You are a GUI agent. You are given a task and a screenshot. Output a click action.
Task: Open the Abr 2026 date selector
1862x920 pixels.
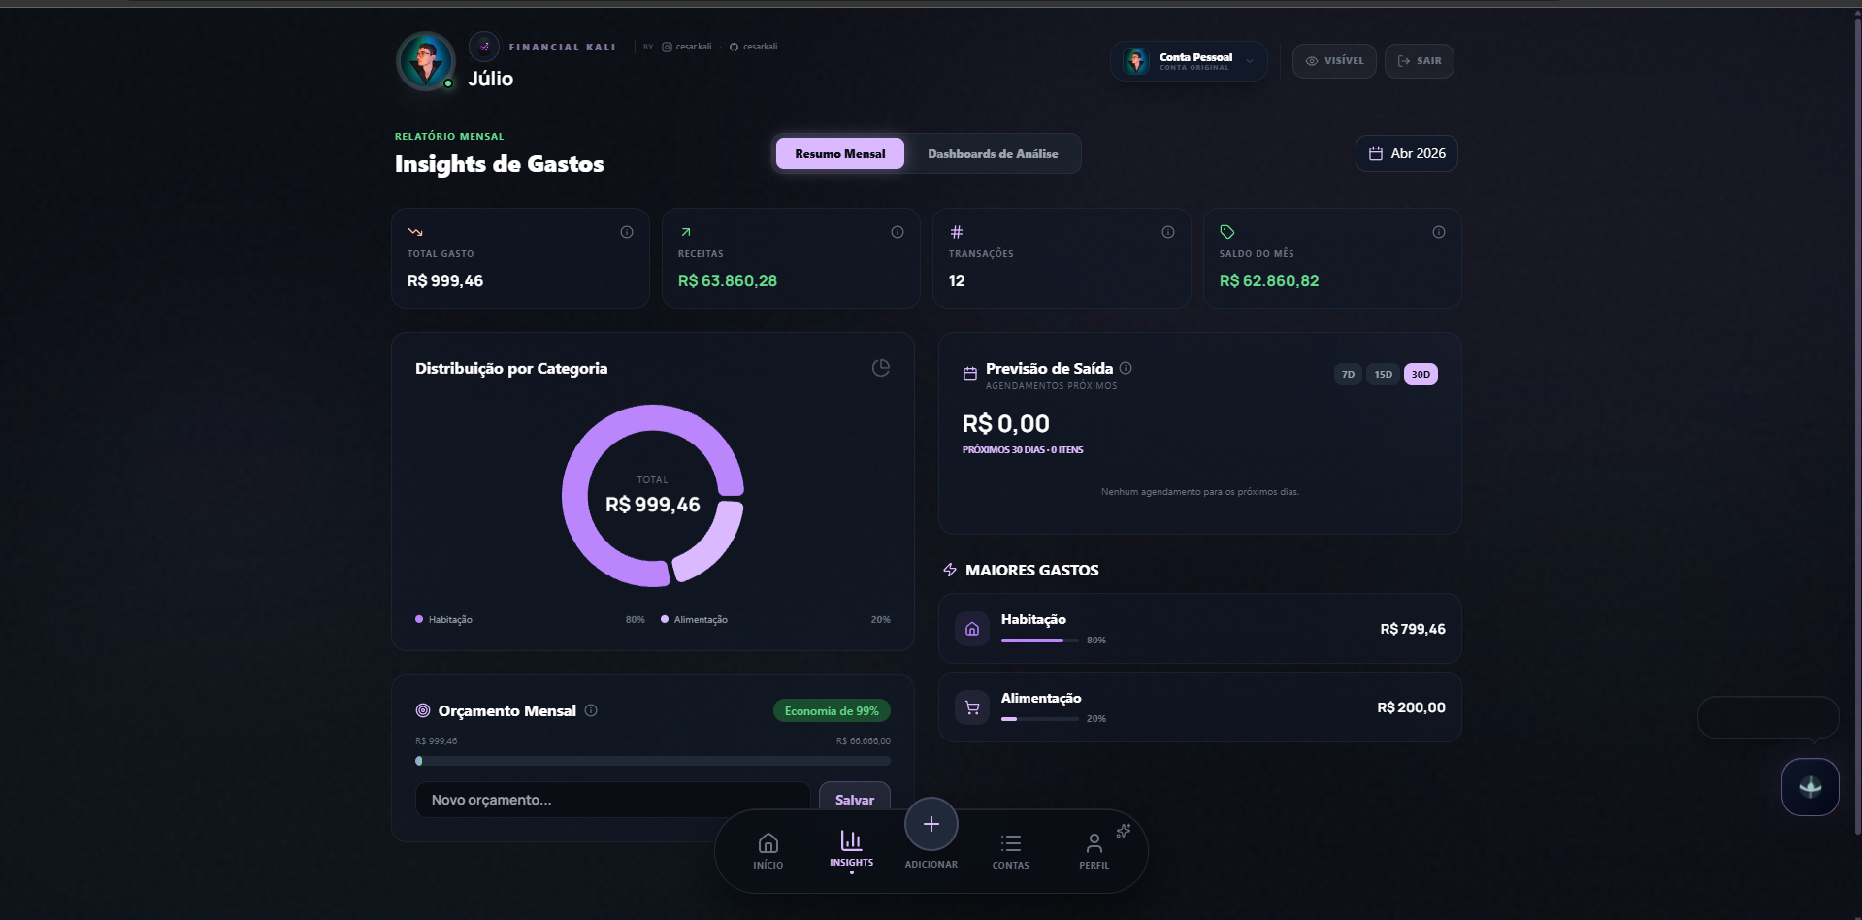pos(1405,152)
